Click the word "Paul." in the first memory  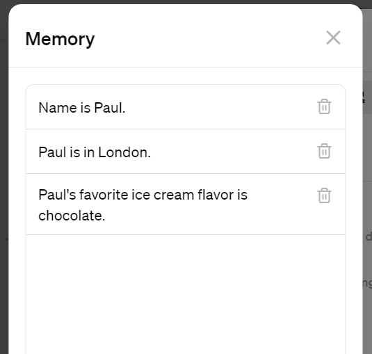[110, 108]
